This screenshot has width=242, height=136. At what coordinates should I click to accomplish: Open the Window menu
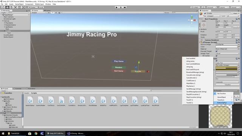click(x=48, y=4)
